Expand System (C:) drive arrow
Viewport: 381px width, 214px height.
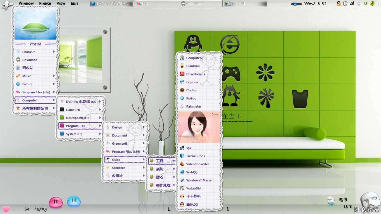coord(100,134)
